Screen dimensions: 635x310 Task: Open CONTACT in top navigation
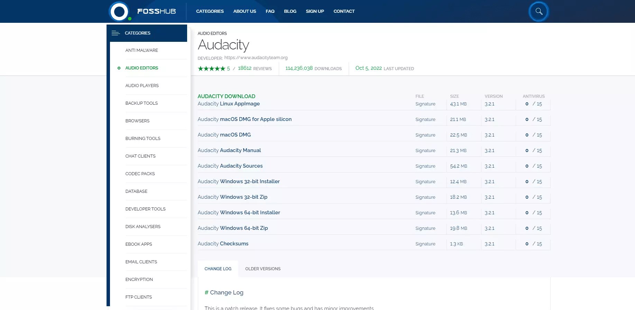tap(344, 11)
